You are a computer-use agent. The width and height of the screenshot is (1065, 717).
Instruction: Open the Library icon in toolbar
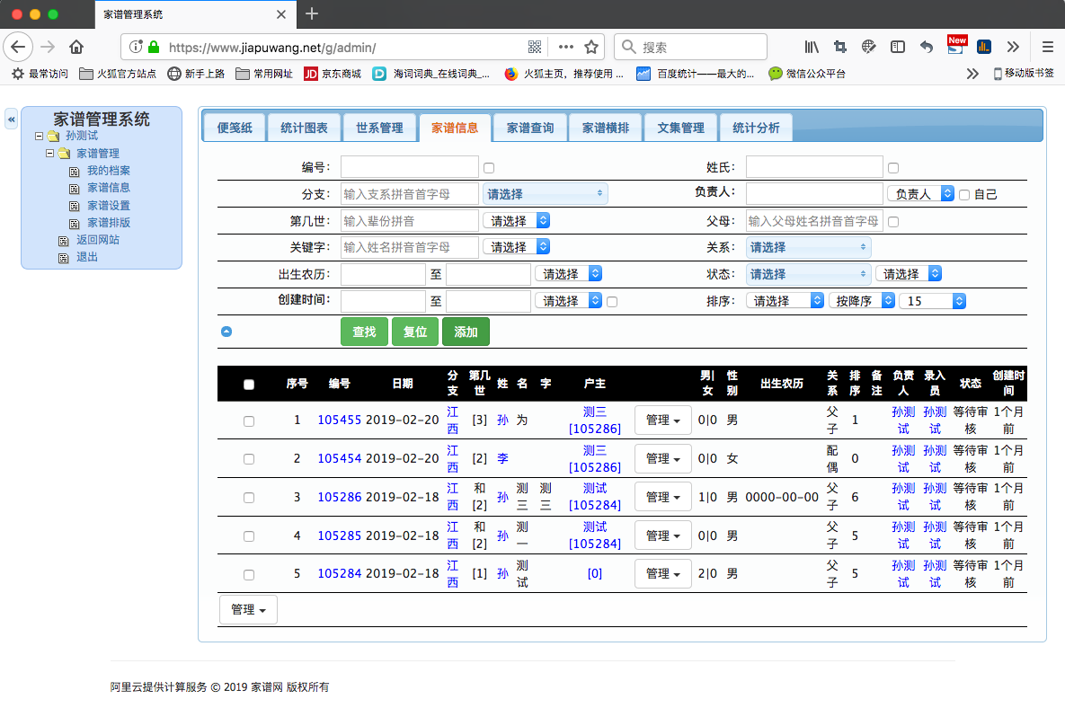[812, 47]
